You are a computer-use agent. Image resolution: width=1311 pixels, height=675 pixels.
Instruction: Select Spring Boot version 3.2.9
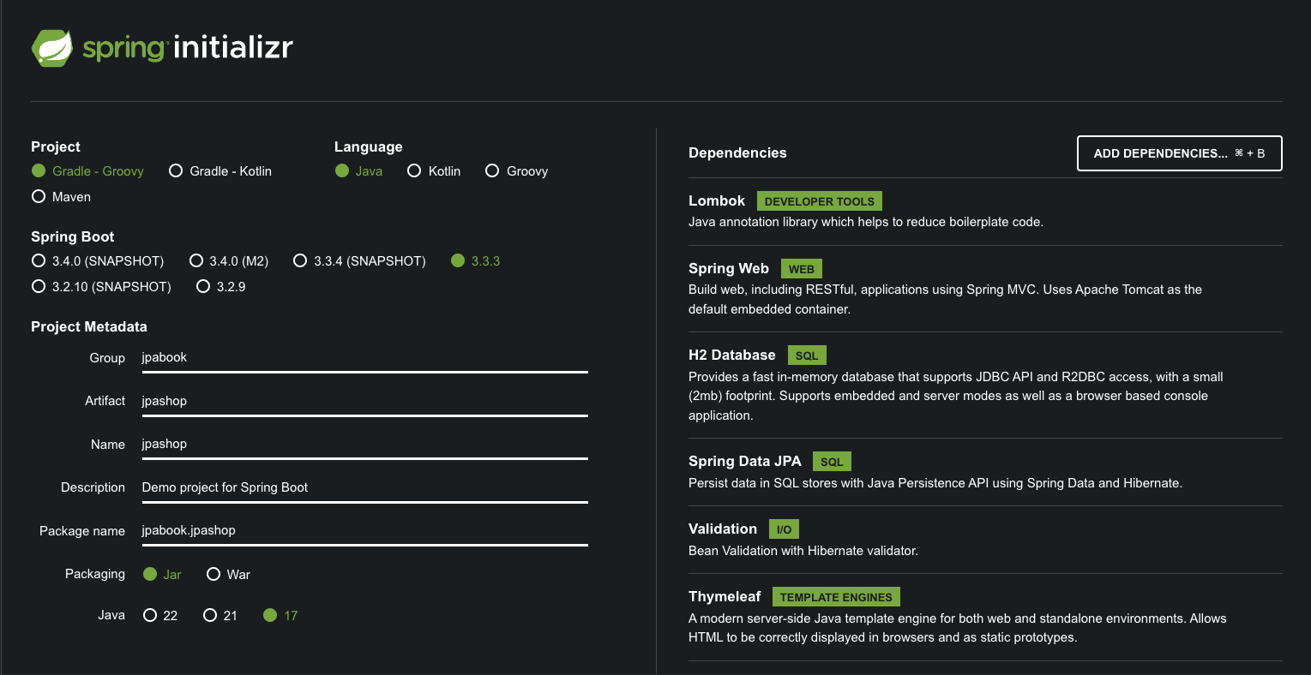tap(221, 287)
